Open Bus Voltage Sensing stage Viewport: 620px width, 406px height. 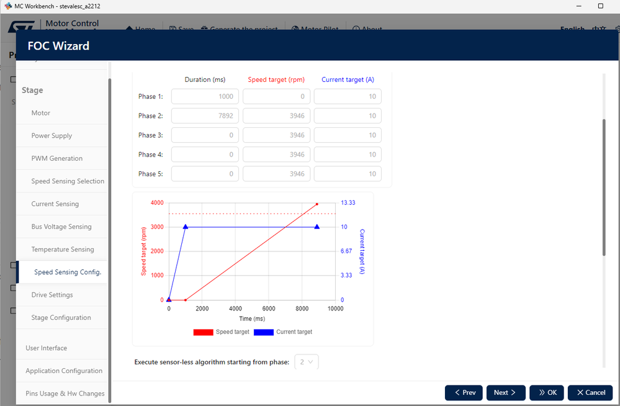click(x=62, y=227)
